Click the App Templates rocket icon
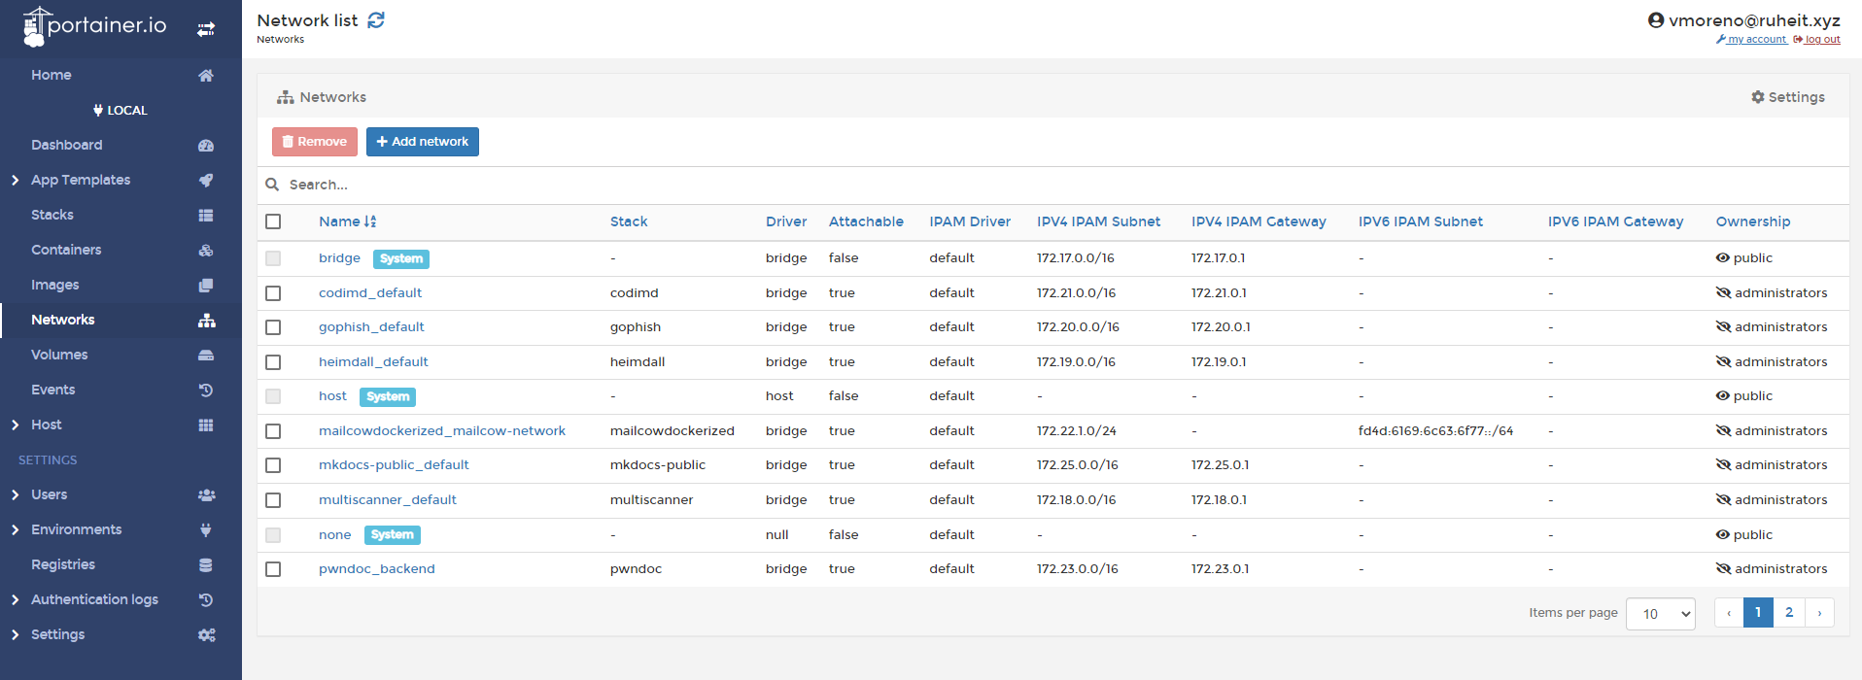Viewport: 1862px width, 680px height. (206, 181)
